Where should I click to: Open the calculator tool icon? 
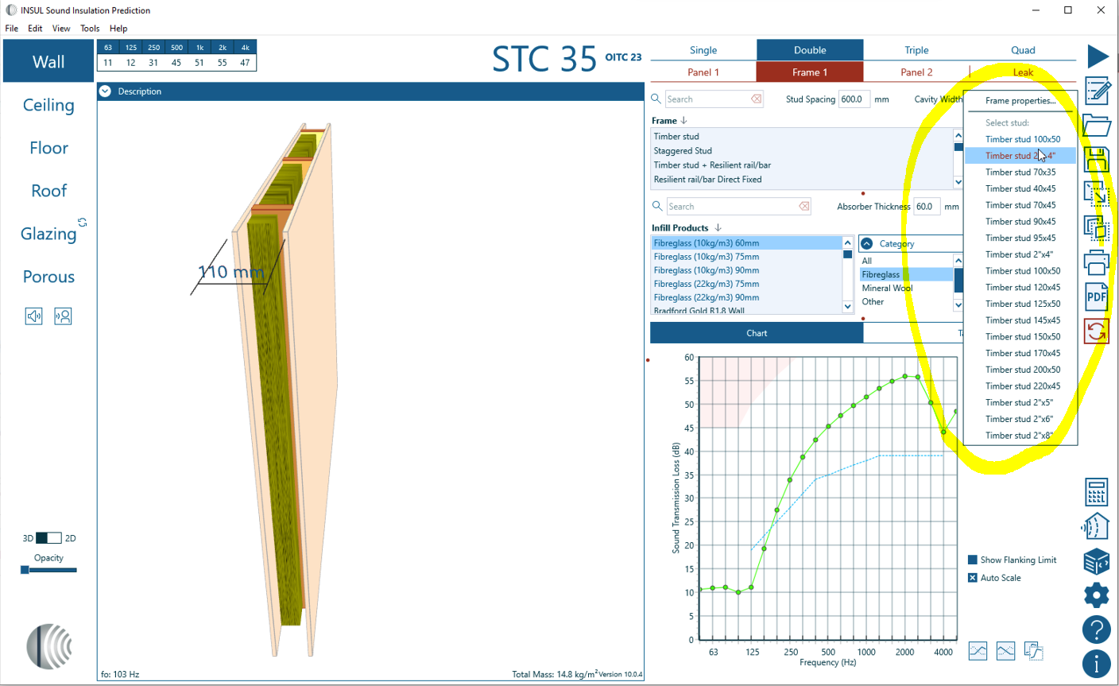(1097, 492)
